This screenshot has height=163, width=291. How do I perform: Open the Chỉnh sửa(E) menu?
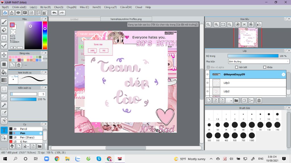tap(19, 7)
